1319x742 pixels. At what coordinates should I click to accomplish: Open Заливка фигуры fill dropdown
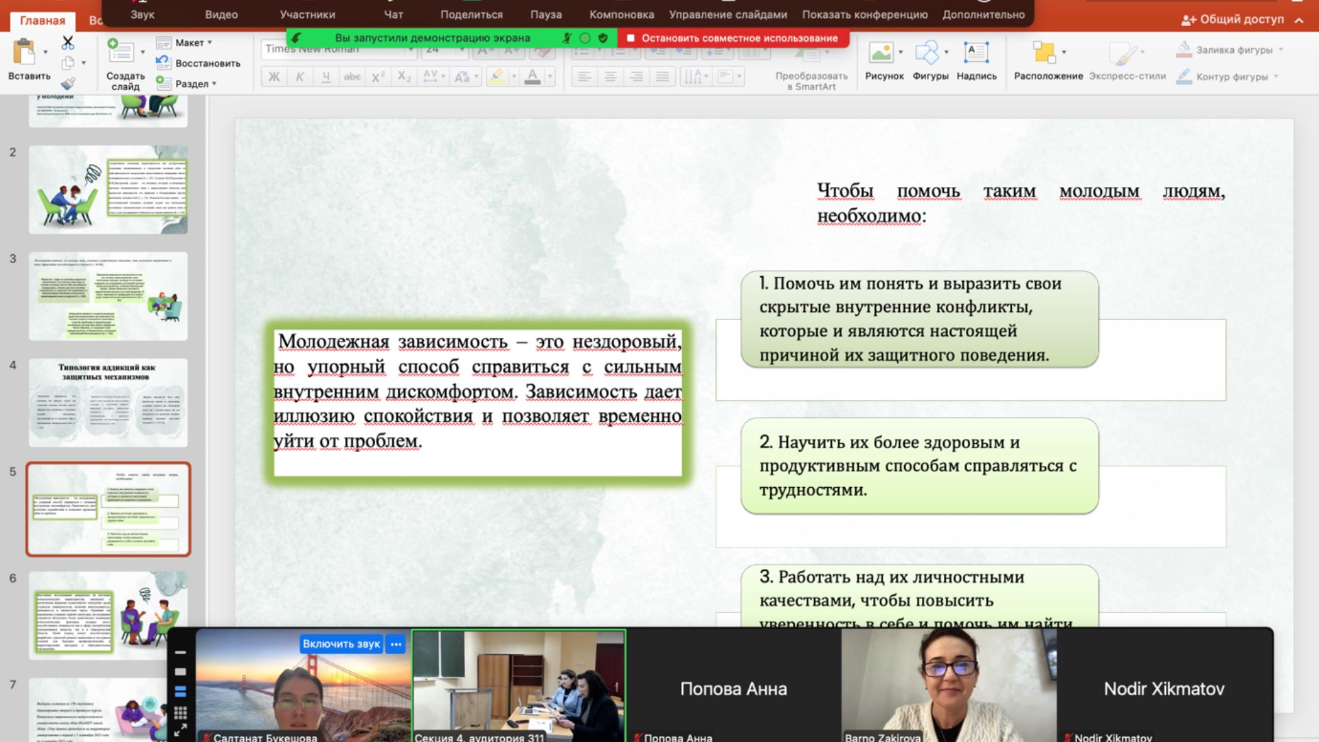click(1233, 49)
